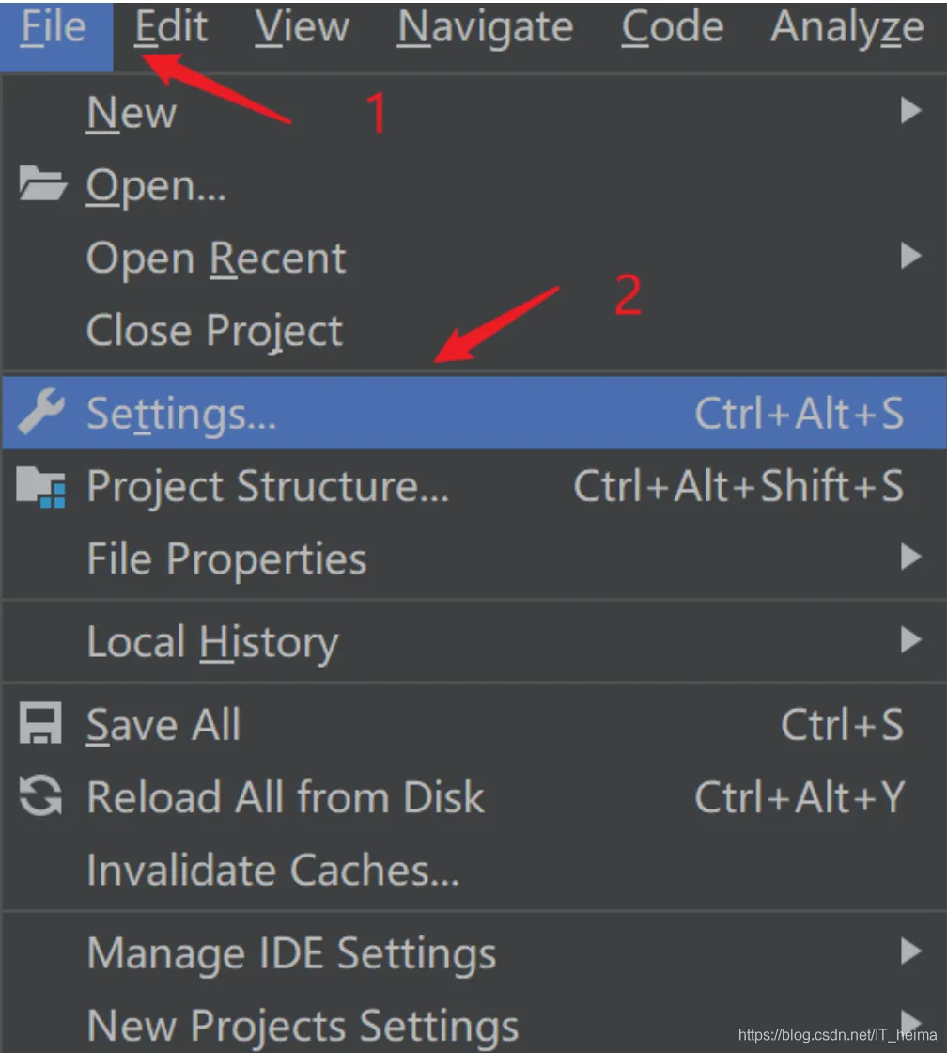Expand the Local History submenu arrow
This screenshot has width=947, height=1053.
(x=909, y=641)
